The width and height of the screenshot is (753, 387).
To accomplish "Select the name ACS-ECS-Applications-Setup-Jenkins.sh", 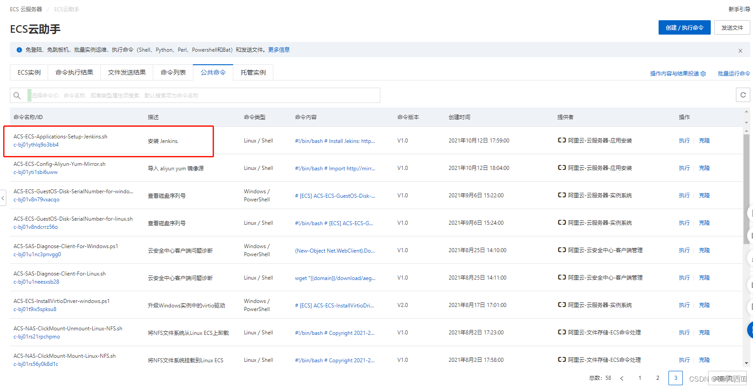I will [60, 137].
